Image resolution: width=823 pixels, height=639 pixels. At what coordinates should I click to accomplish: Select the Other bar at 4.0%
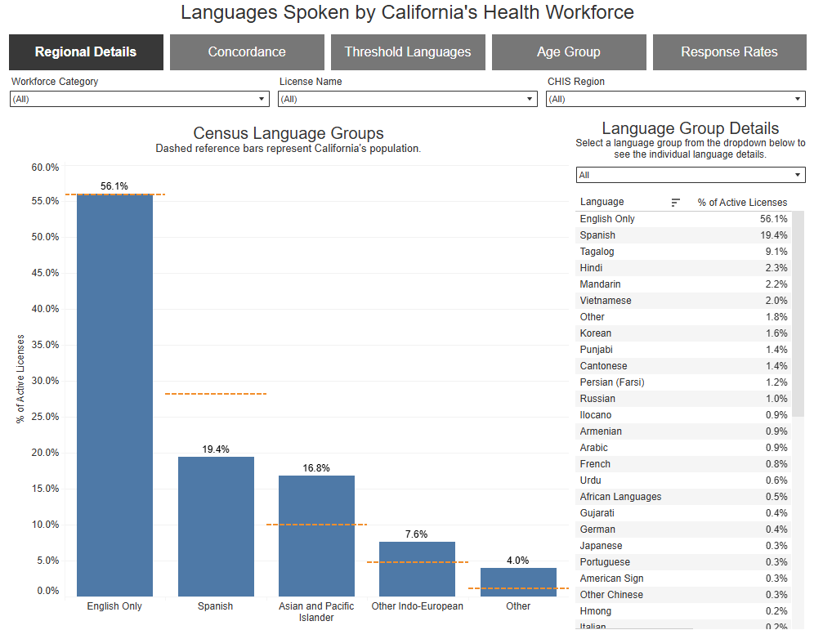coord(518,582)
